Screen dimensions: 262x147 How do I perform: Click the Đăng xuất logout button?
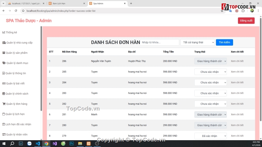point(246,21)
